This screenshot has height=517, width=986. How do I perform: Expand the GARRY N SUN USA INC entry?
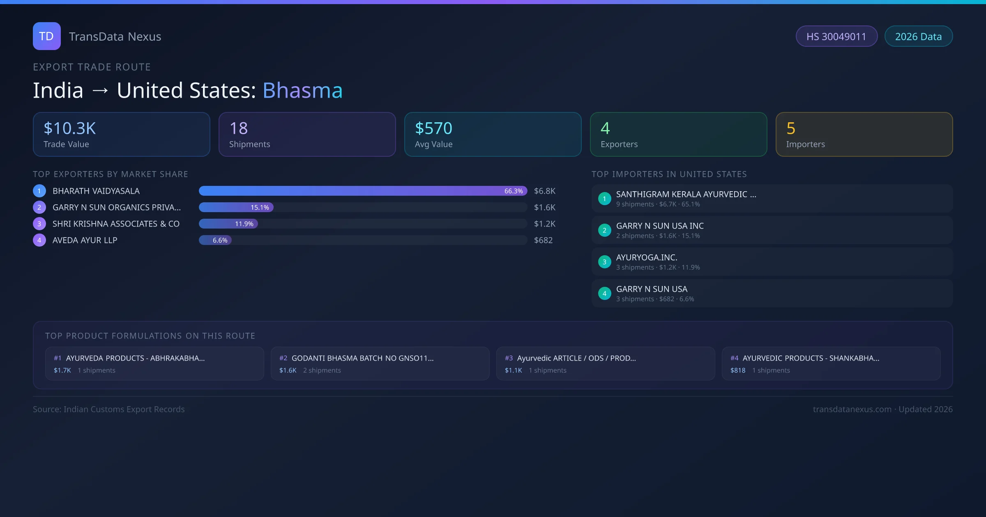tap(772, 230)
